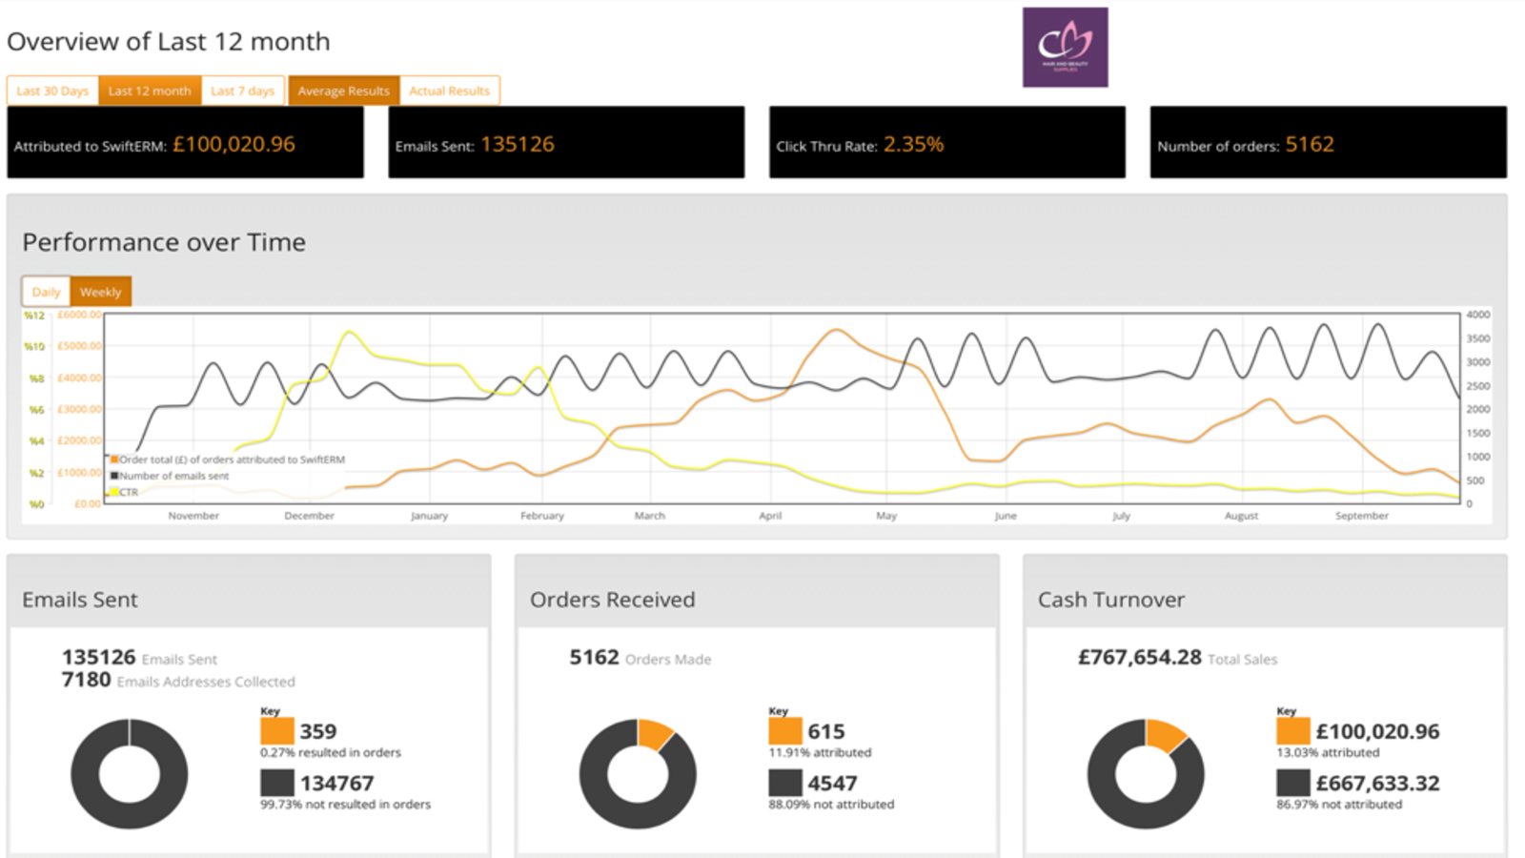Click the Performance over Time heading

(164, 242)
